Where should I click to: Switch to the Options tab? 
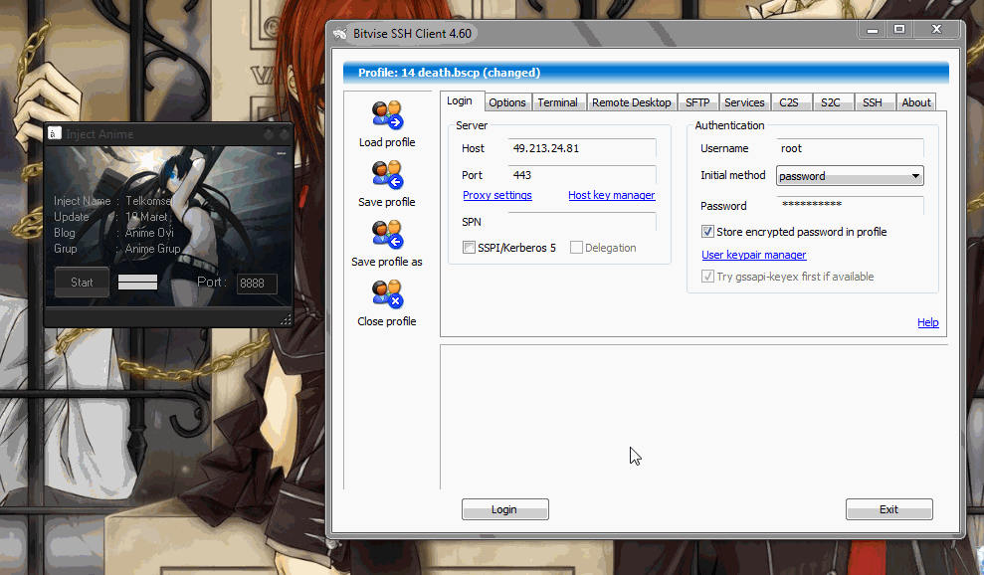pyautogui.click(x=507, y=102)
